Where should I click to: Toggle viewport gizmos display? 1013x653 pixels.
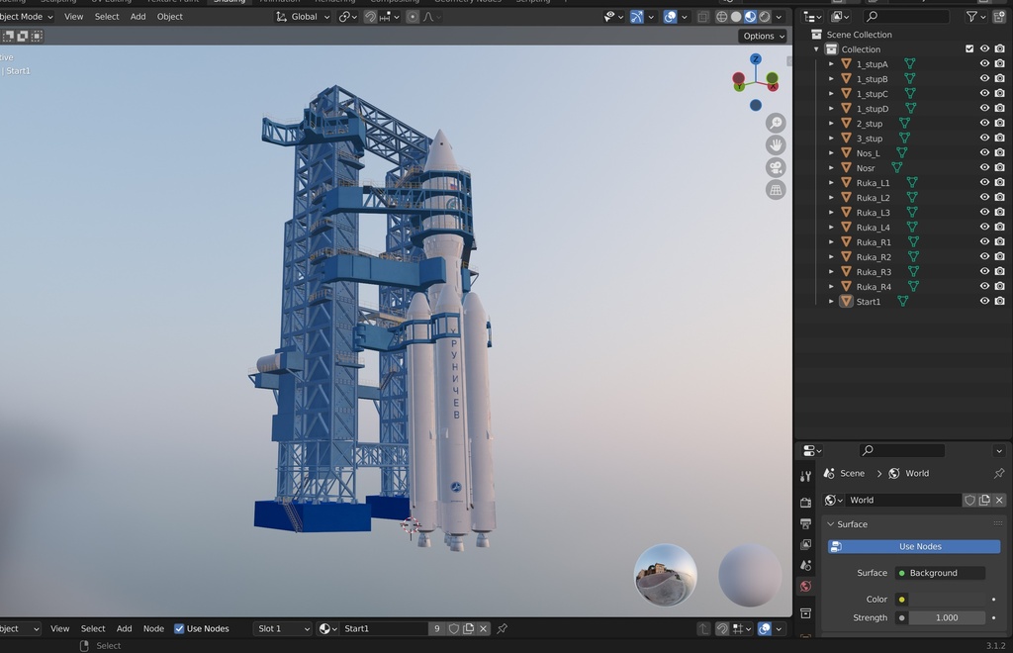[x=637, y=17]
